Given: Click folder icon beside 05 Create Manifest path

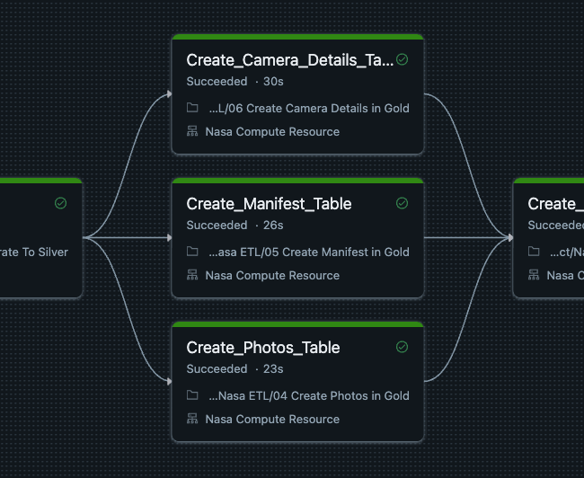Looking at the screenshot, I should 192,252.
